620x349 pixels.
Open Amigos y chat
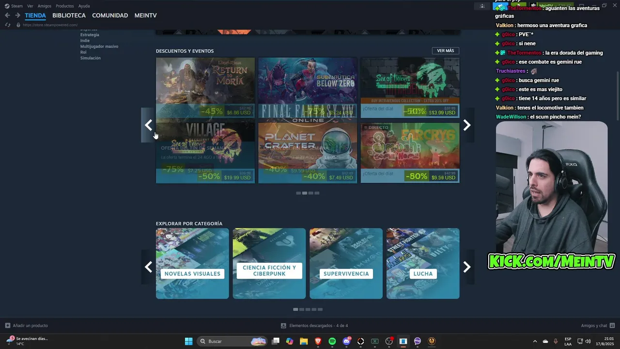click(598, 326)
